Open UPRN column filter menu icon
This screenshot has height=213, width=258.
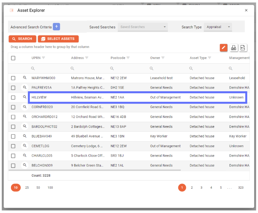click(43, 58)
